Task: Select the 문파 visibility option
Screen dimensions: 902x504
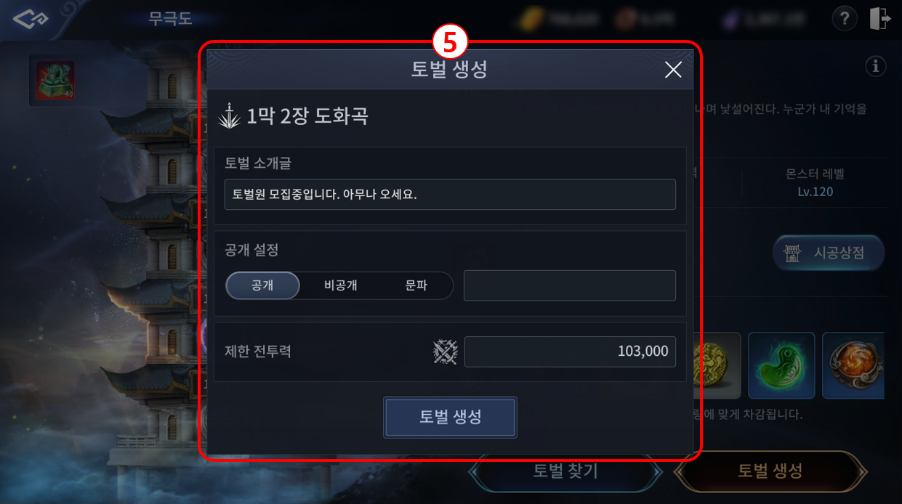Action: pos(416,285)
